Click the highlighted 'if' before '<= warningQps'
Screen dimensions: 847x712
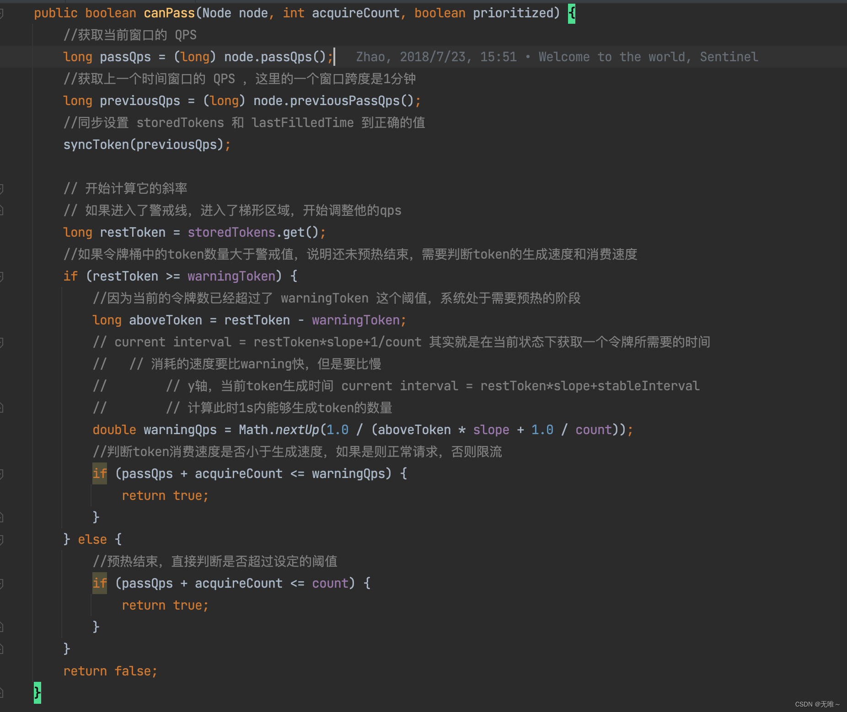click(x=100, y=473)
